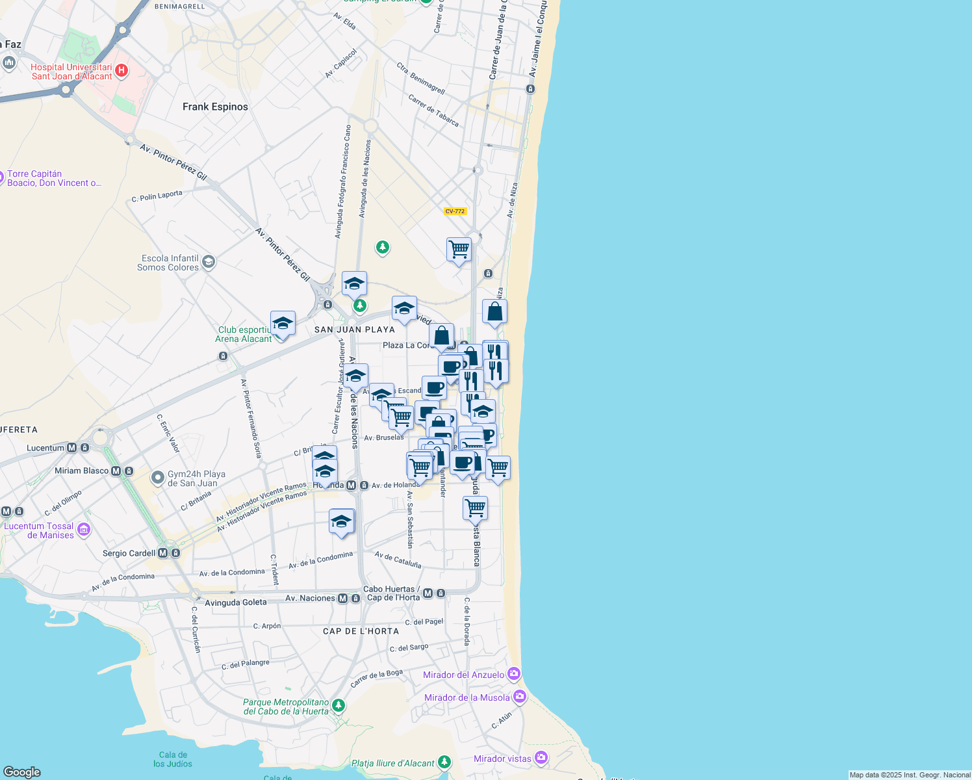
Task: Click the Avinguda Goleta street label
Action: [236, 603]
